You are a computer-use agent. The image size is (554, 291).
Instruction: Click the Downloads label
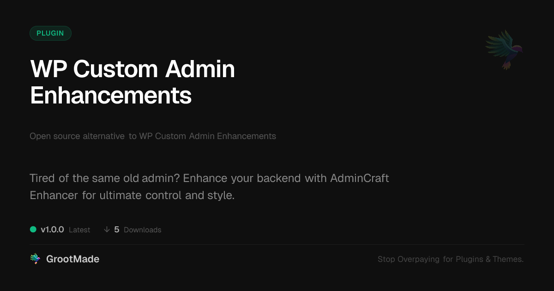[x=143, y=230]
